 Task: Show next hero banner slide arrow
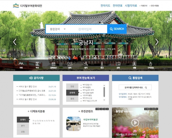pos(157,42)
